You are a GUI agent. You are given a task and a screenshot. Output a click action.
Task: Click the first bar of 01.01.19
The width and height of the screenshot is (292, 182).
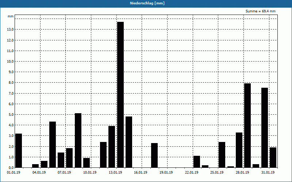(x=19, y=151)
